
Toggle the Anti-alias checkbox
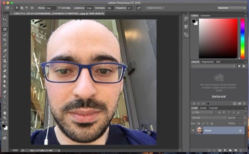(59, 8)
